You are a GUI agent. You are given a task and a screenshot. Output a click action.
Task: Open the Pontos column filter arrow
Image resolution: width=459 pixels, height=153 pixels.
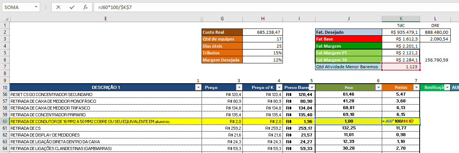click(416, 87)
